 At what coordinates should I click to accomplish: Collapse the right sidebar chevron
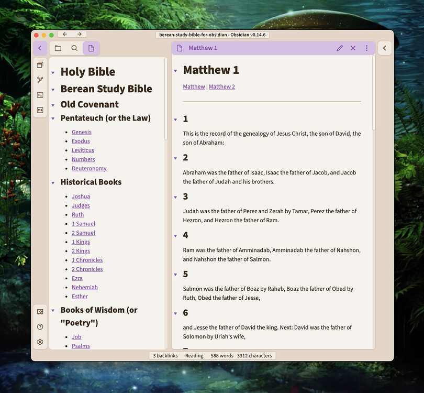385,48
